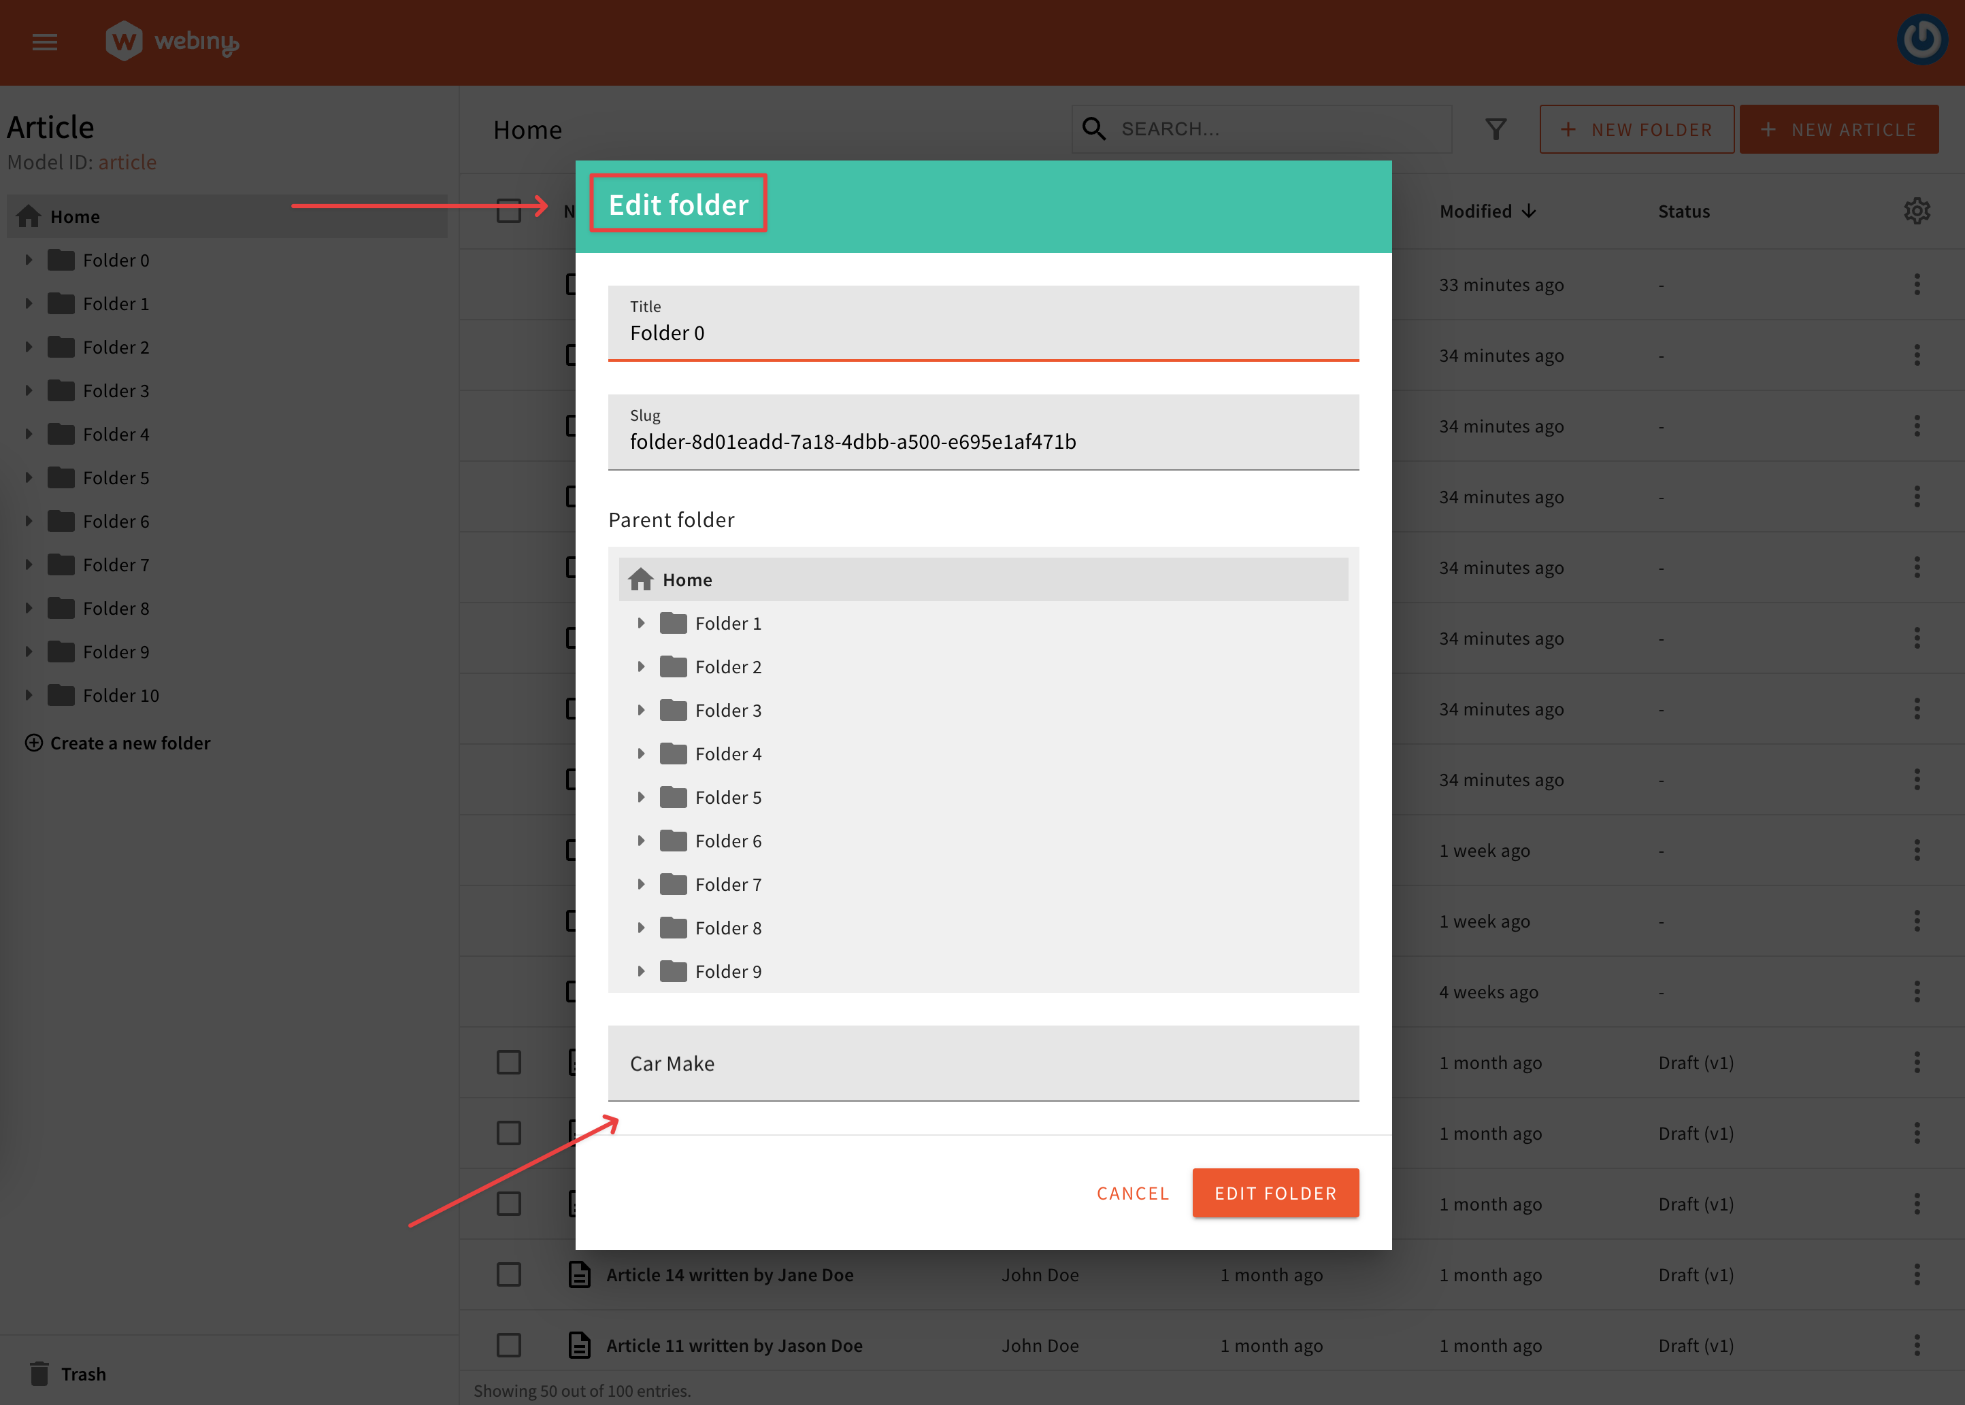Click the Home entry in the Parent folder tree

(x=687, y=579)
